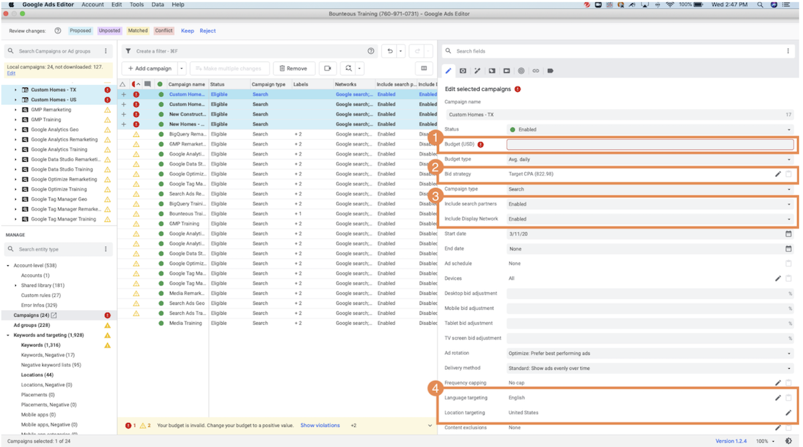Viewport: 803px width, 447px height.
Task: Click the Budget (USD) input field
Action: (650, 144)
